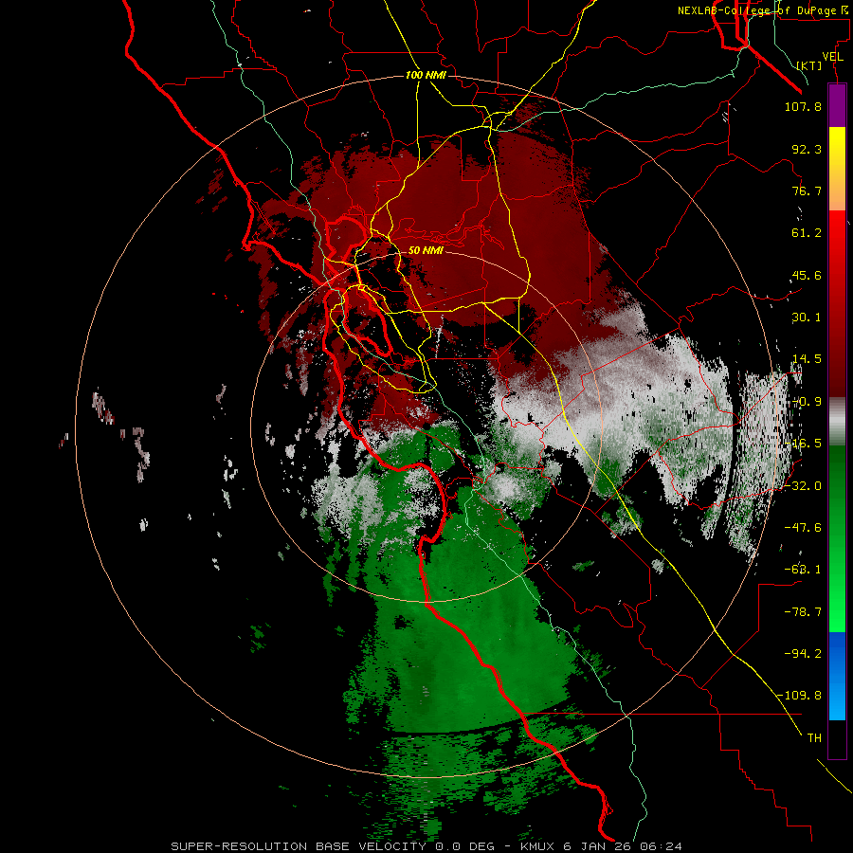Click the 30.1 legend value
Screen dimensions: 853x853
[807, 318]
